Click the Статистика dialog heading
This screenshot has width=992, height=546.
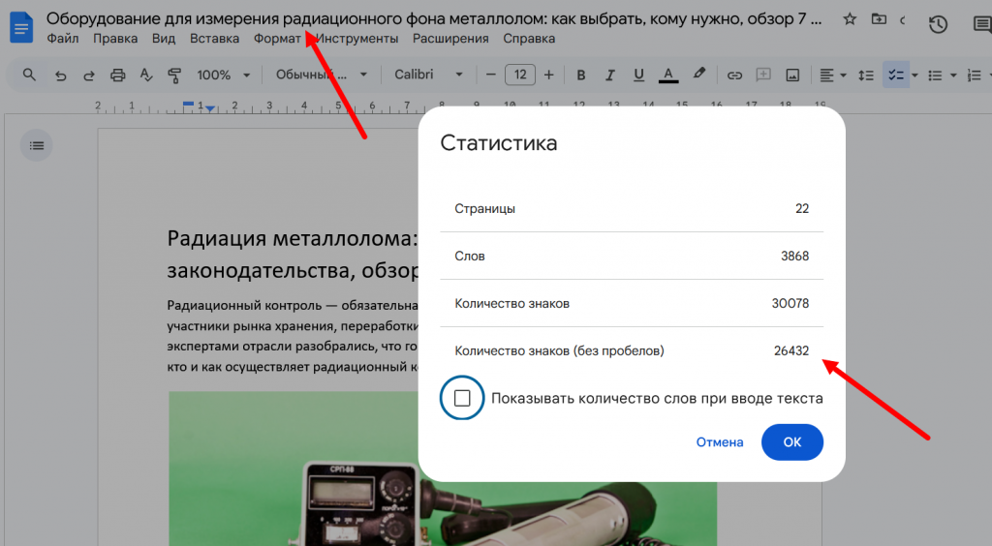point(499,143)
